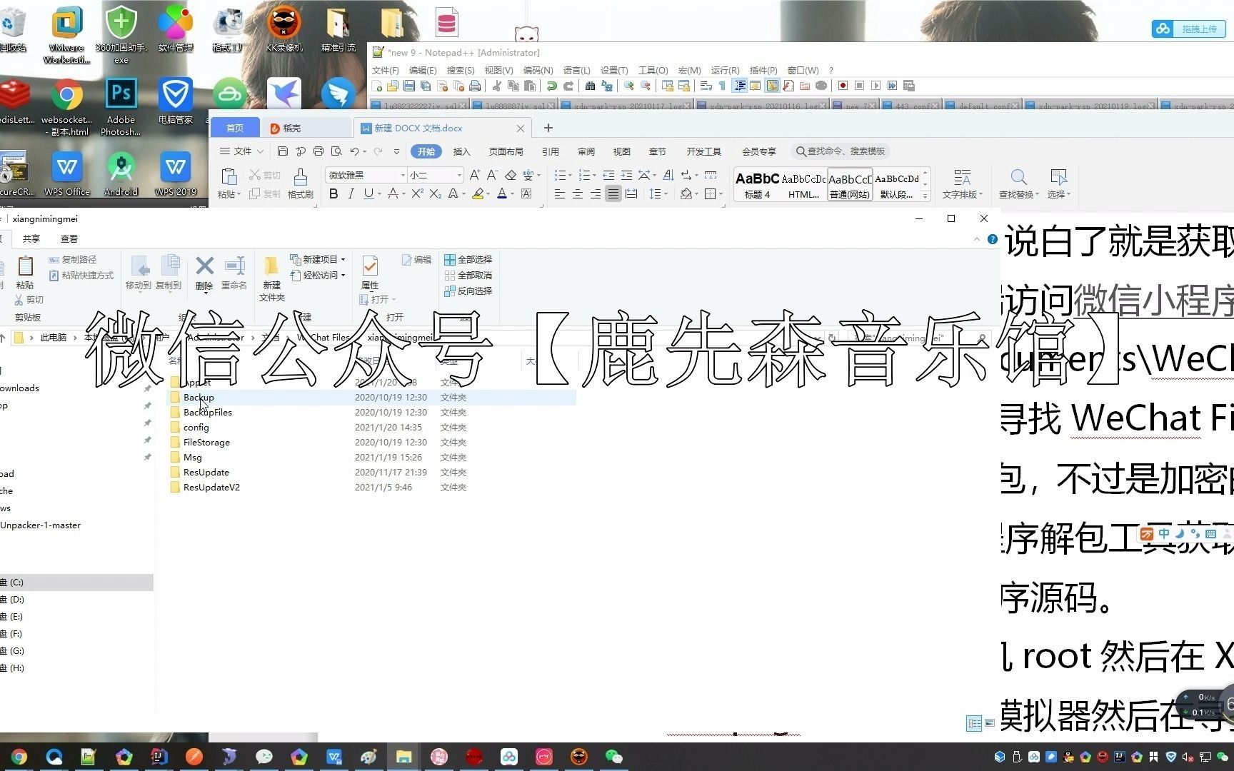Open the 新建项目 dropdown in Explorer ribbon
Viewport: 1234px width, 771px height.
[x=318, y=259]
